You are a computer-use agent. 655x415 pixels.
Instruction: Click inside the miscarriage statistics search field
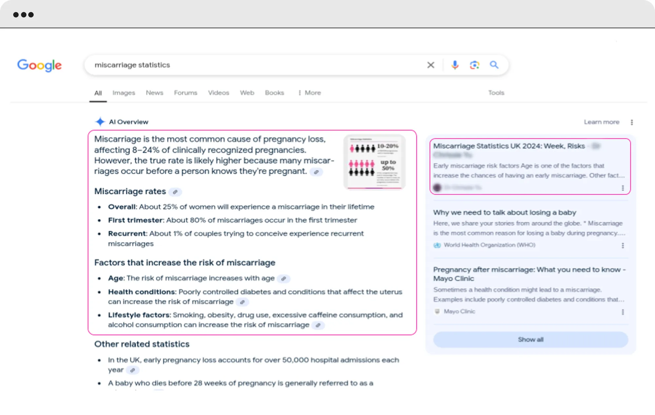tap(255, 65)
